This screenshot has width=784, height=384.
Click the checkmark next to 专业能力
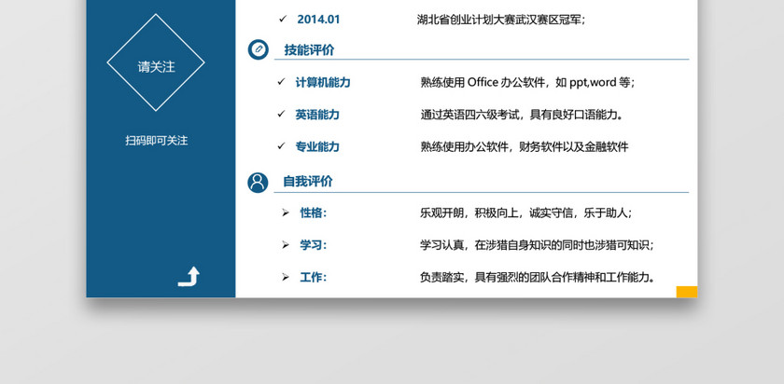coord(282,146)
